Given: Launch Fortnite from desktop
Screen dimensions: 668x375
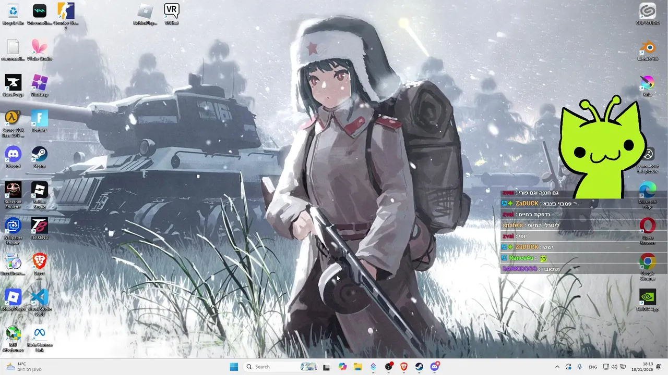Looking at the screenshot, I should 40,122.
